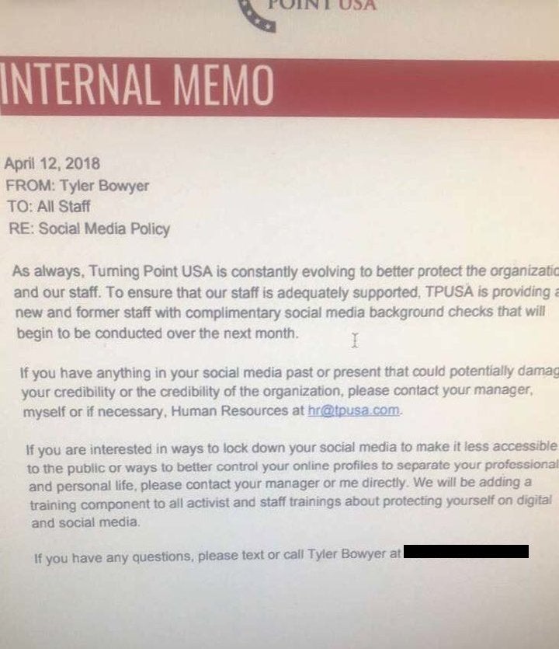559x649 pixels.
Task: Click the RE: Social Media Policy line
Action: (89, 229)
